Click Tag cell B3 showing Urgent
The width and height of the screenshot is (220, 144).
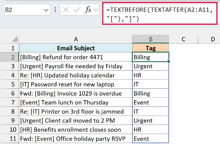click(x=151, y=66)
